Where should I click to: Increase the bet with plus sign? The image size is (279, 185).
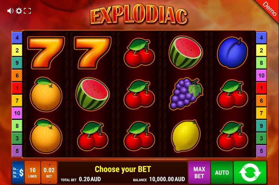tap(49, 164)
